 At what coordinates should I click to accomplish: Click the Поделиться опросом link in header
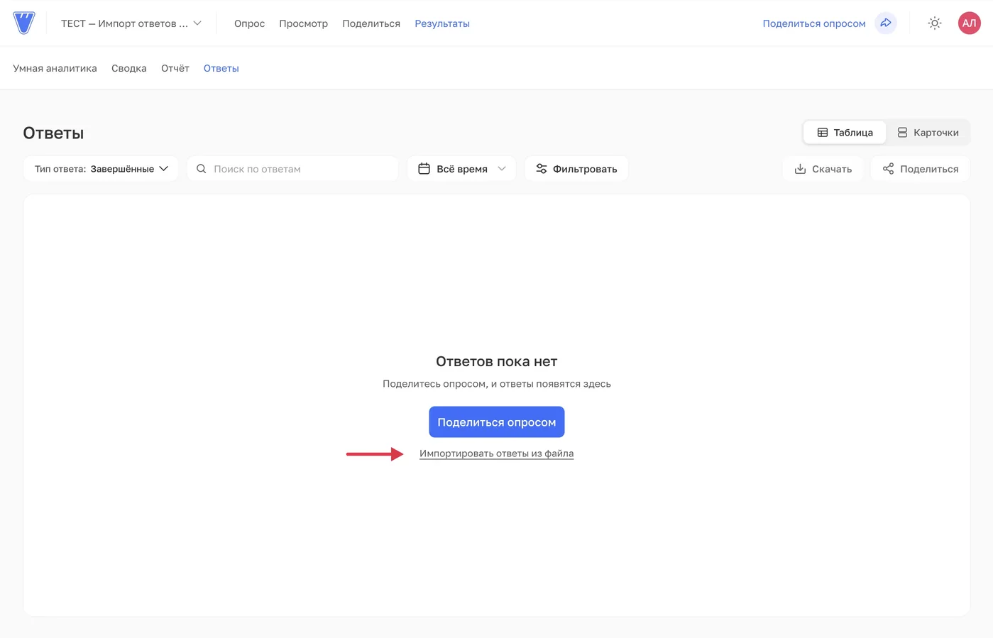click(814, 23)
